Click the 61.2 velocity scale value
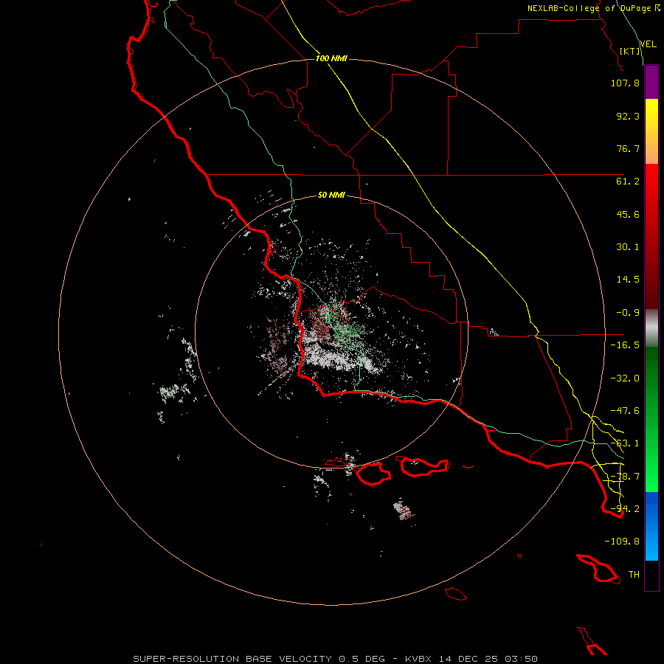 [x=628, y=181]
